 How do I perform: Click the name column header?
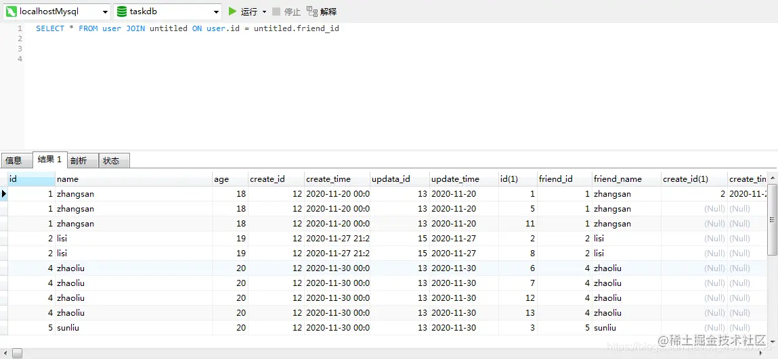tap(133, 178)
